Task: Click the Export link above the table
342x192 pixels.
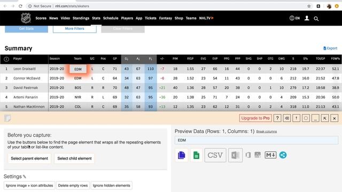Action: (x=330, y=48)
